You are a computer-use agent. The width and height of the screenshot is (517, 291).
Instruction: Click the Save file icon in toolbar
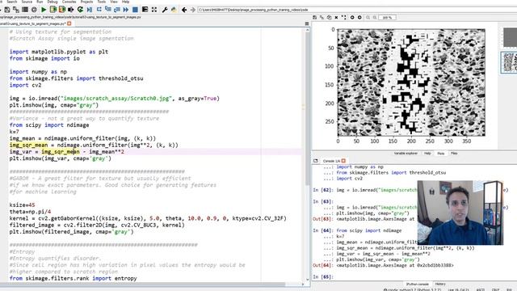[7, 10]
